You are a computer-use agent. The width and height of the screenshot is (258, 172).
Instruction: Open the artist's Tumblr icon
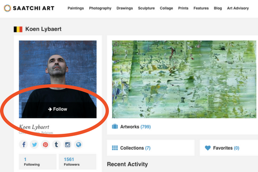[56, 144]
